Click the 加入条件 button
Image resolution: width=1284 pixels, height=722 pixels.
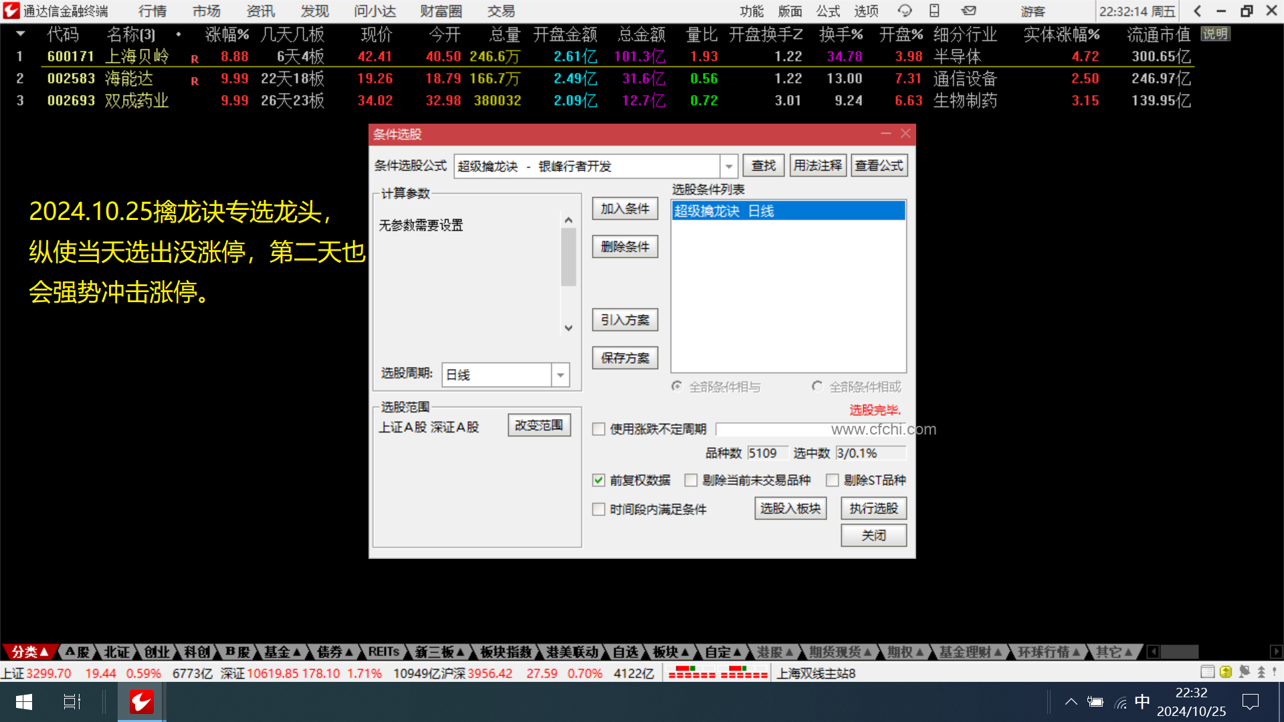(x=625, y=209)
